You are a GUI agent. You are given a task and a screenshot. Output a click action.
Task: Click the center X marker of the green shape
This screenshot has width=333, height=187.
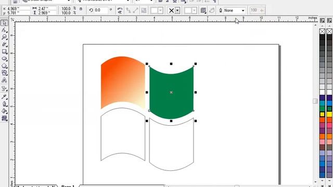click(x=171, y=92)
